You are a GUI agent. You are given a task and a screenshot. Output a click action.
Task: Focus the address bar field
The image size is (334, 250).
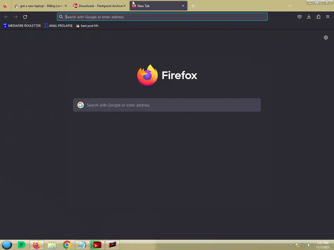(x=162, y=17)
